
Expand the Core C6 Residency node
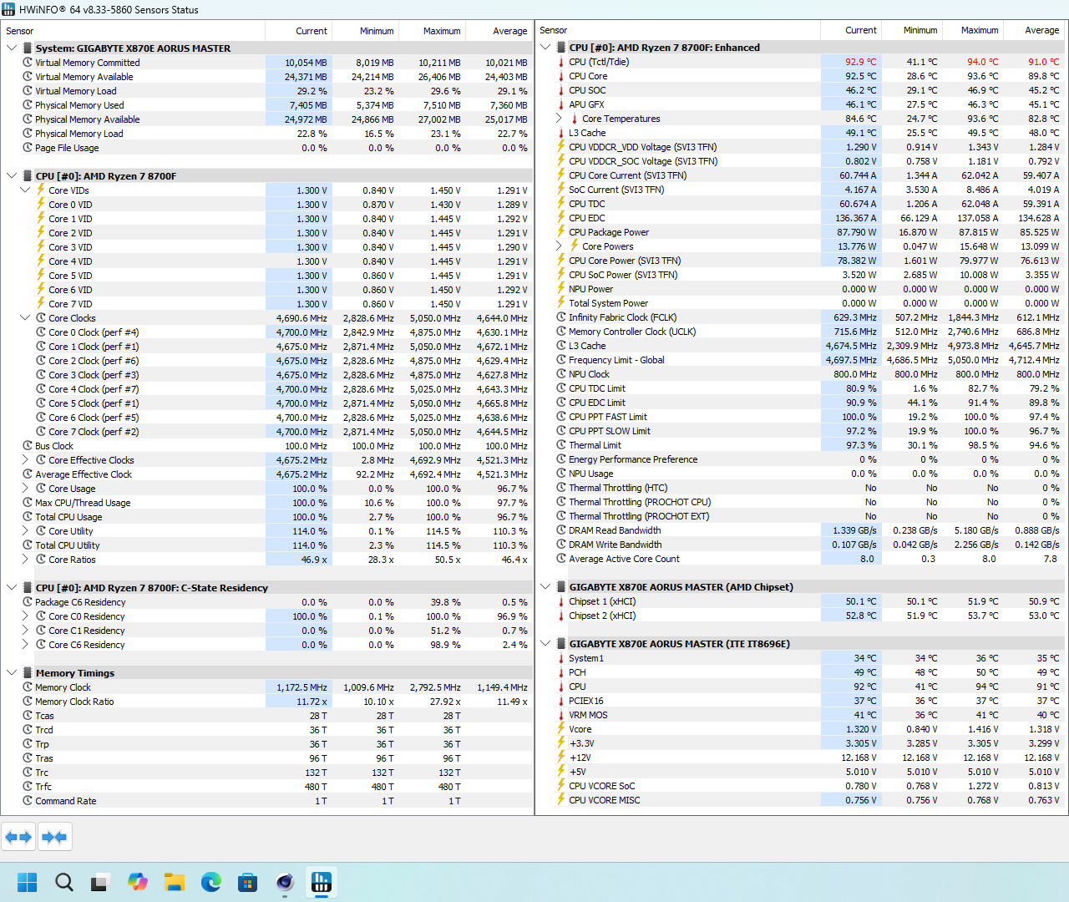click(25, 645)
